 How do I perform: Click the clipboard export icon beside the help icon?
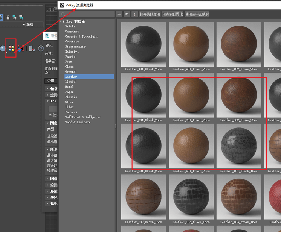click(x=32, y=48)
